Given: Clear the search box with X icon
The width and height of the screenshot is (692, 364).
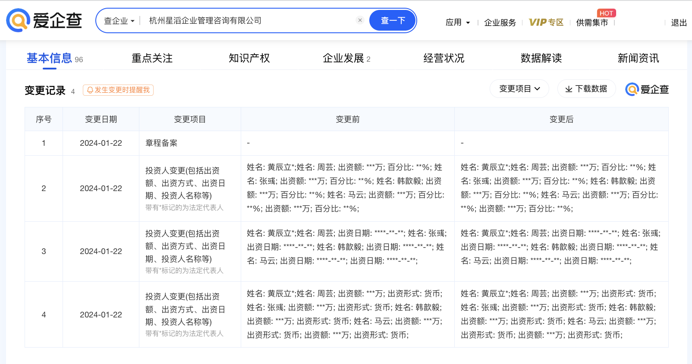Looking at the screenshot, I should click(360, 20).
